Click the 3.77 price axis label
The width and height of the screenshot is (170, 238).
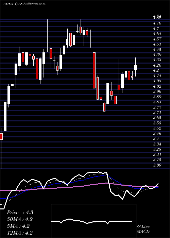[x=158, y=107]
